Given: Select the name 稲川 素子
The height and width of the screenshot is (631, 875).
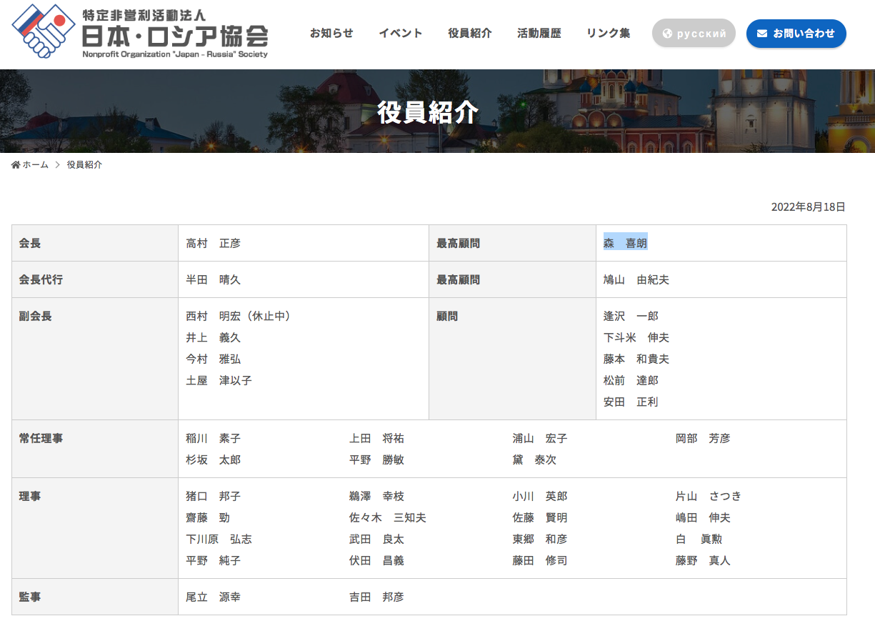Looking at the screenshot, I should pyautogui.click(x=214, y=438).
